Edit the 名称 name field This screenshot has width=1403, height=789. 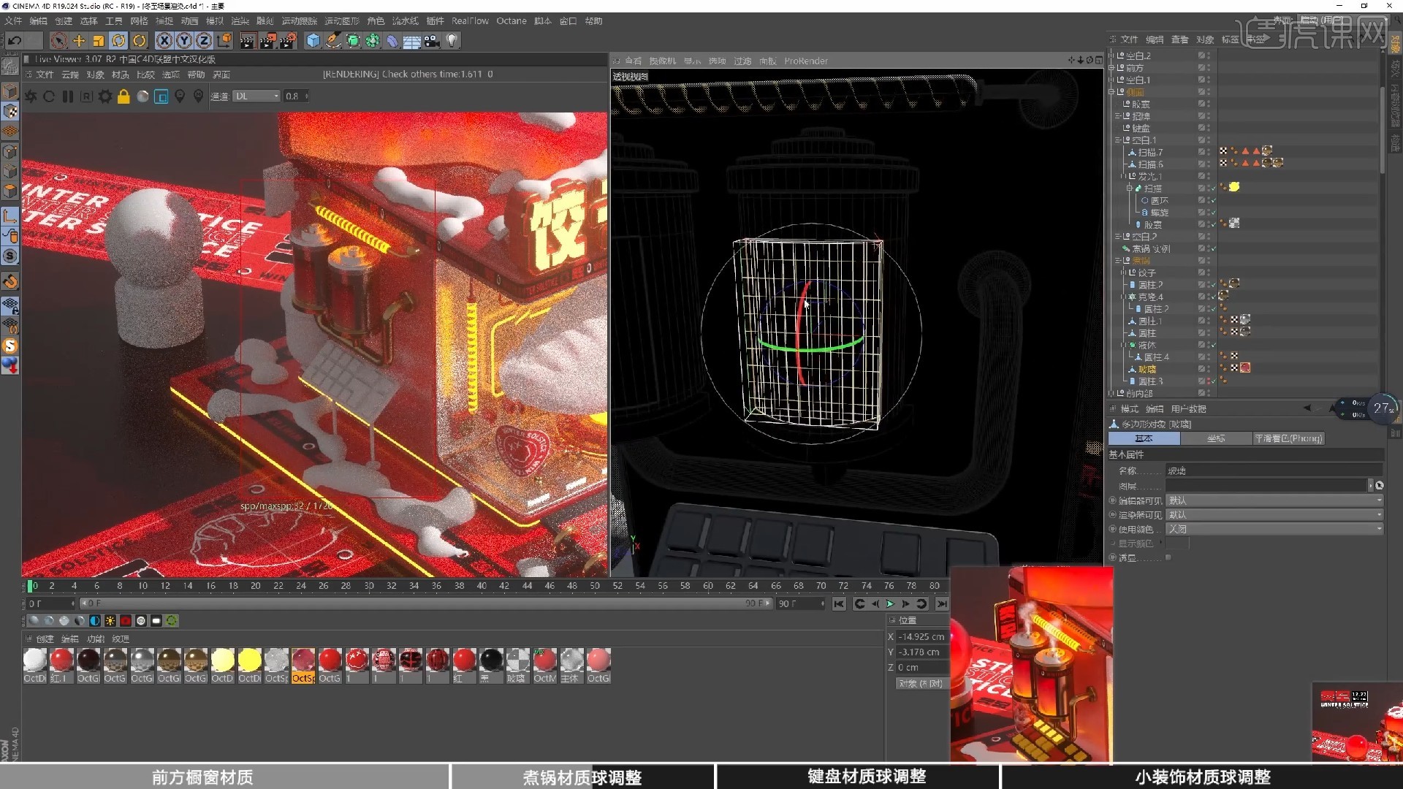click(1274, 471)
